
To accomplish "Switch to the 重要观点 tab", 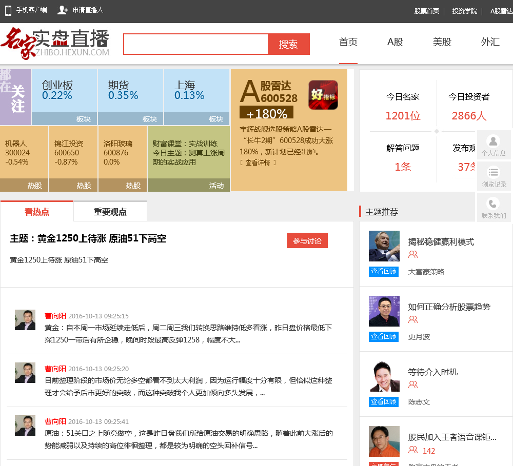I will click(110, 212).
